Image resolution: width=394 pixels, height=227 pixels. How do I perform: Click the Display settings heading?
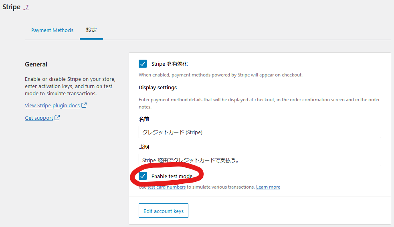pyautogui.click(x=158, y=88)
